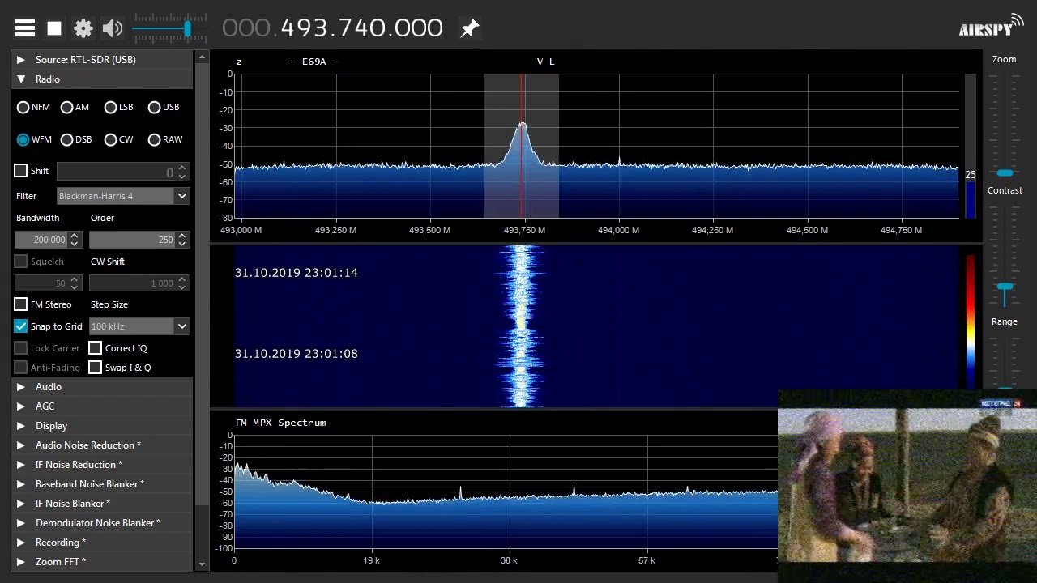The width and height of the screenshot is (1037, 583).
Task: Adjust the Contrast slider handle
Action: point(1005,287)
